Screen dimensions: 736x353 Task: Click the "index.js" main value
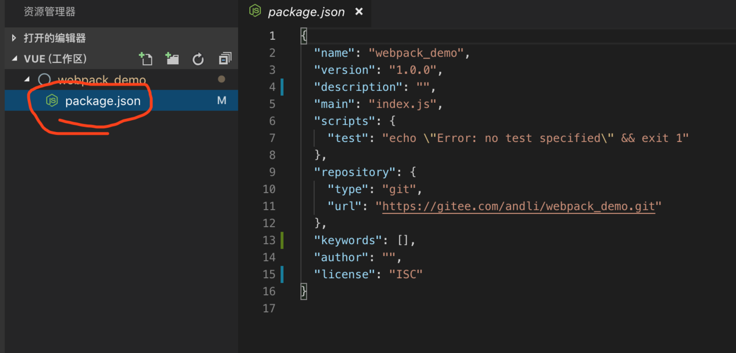coord(402,104)
